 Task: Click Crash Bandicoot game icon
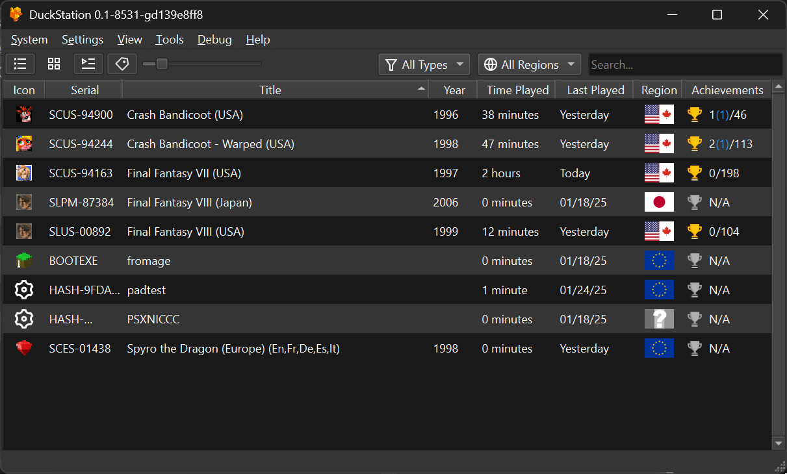click(x=24, y=115)
